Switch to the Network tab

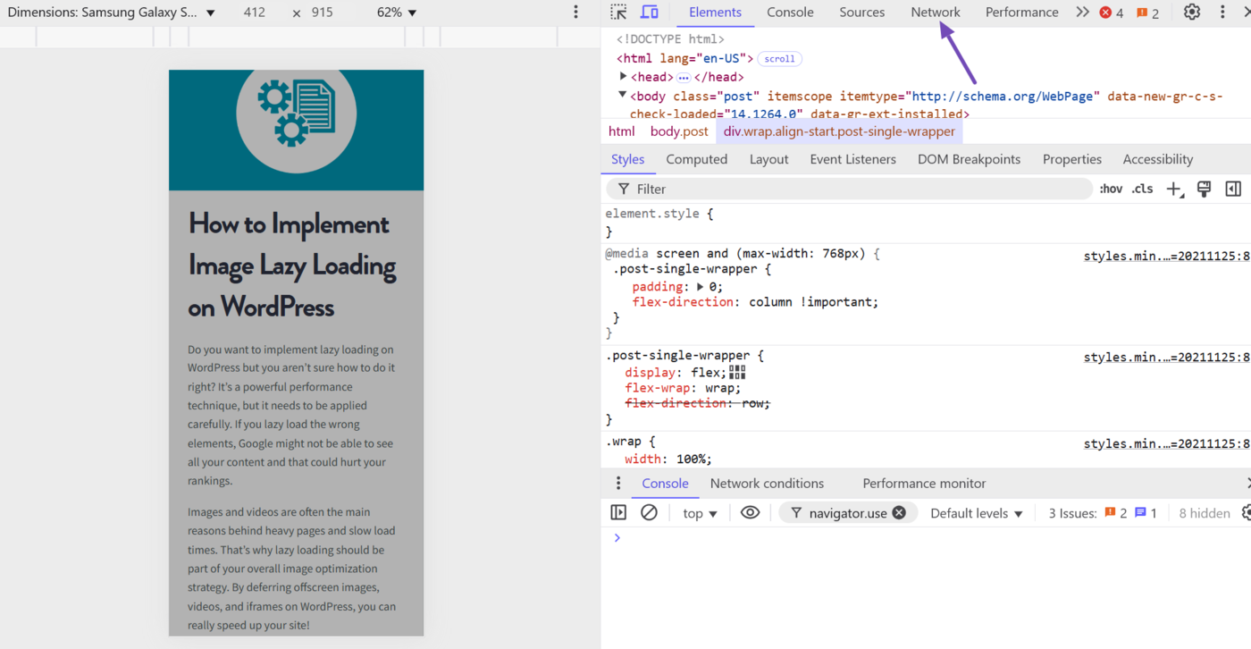[936, 13]
